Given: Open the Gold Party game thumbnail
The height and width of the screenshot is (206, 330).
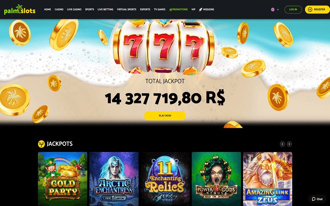Looking at the screenshot, I should [x=63, y=179].
